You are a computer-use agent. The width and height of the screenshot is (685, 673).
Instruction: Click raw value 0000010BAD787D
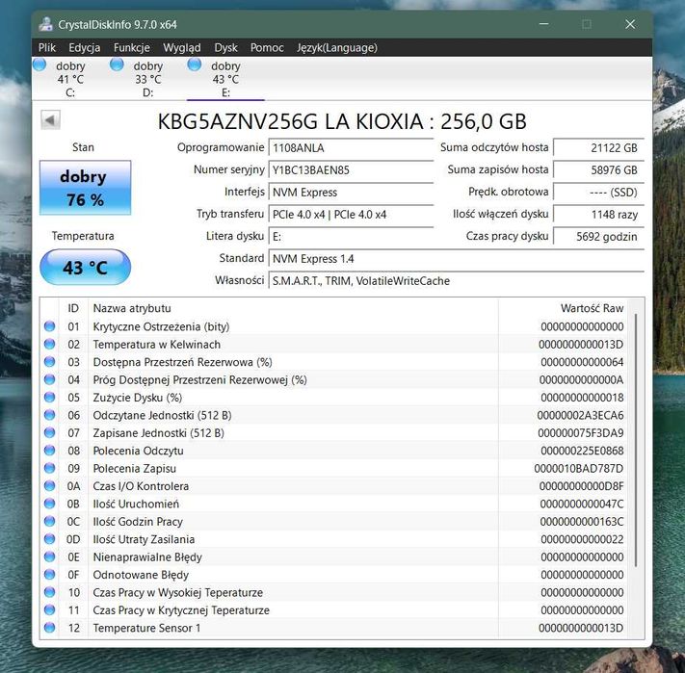pyautogui.click(x=578, y=468)
